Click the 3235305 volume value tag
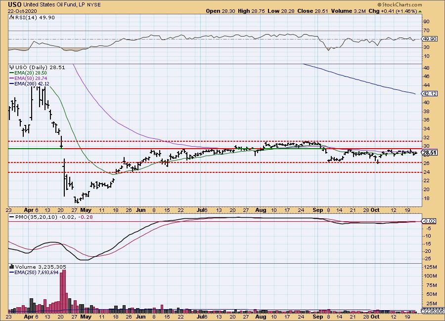This screenshot has height=321, width=445. tap(433, 311)
